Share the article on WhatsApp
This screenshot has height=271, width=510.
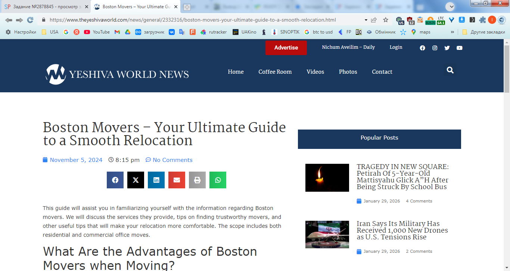218,180
